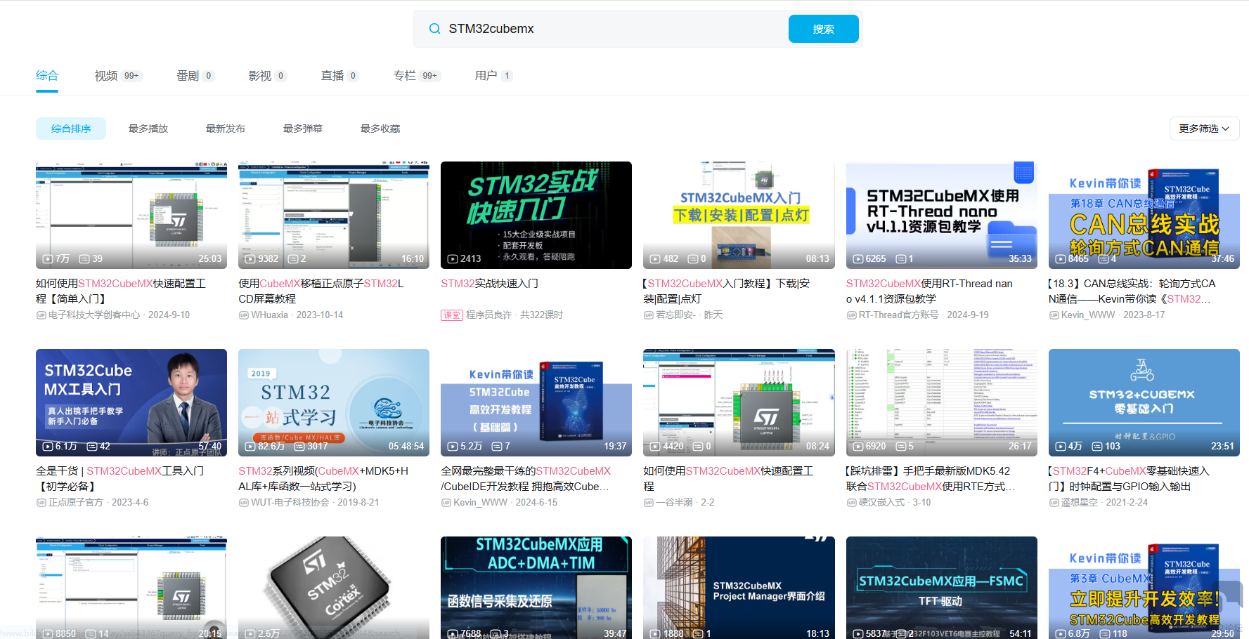Click the UP icon before 正点原子官方

click(41, 503)
